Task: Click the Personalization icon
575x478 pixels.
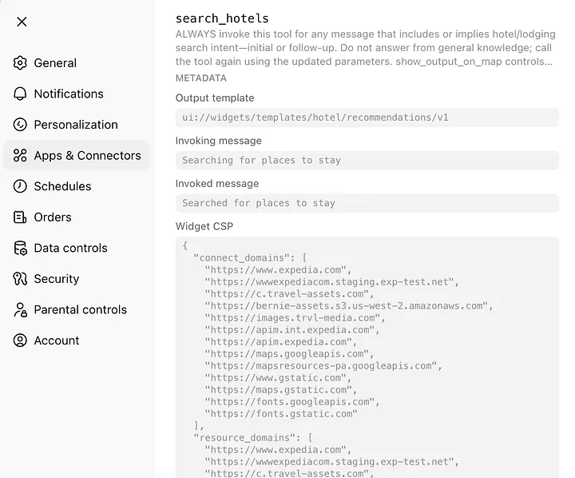Action: pos(20,125)
